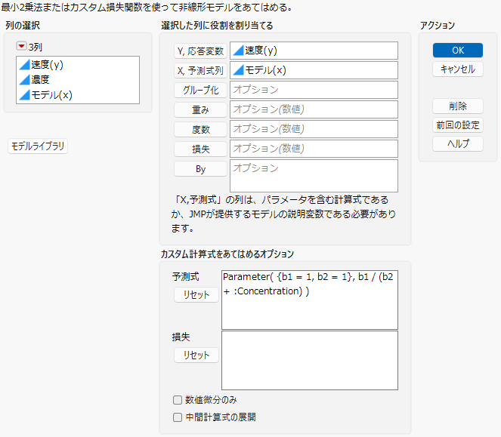Confirm with the OK button
501x437 pixels.
point(457,50)
